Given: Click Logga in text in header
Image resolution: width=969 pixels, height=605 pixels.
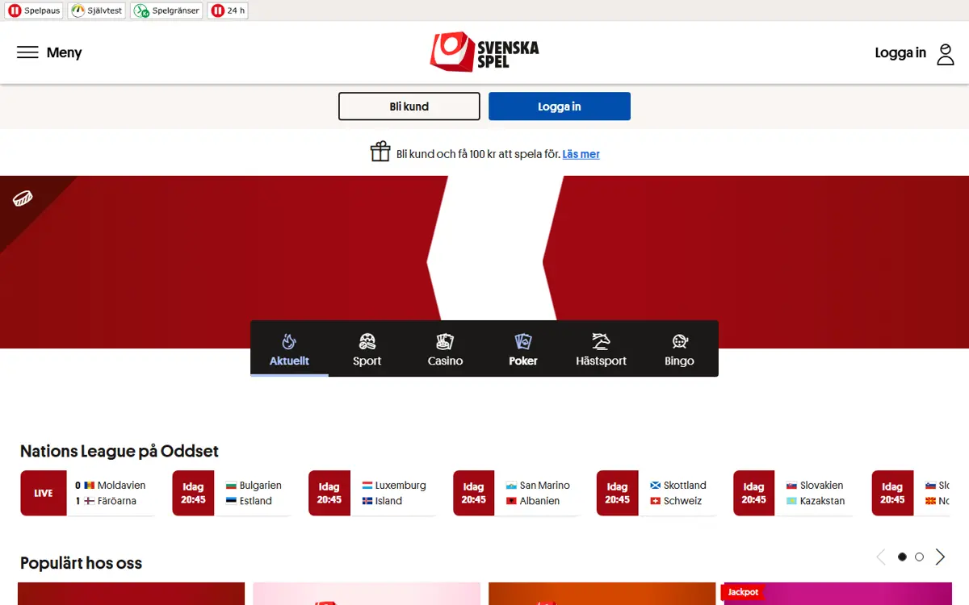Looking at the screenshot, I should point(900,53).
